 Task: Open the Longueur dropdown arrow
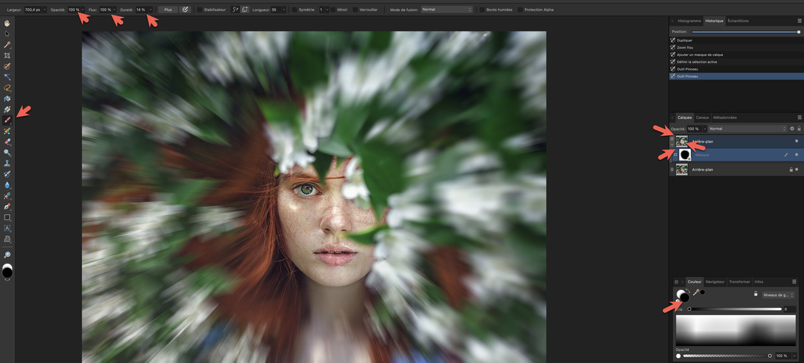click(284, 10)
